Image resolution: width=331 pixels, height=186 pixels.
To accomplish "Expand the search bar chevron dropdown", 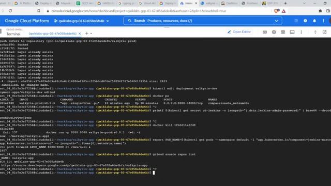I will click(277, 21).
